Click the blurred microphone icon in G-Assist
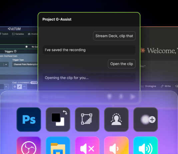This screenshot has width=178, height=154. 109,97
